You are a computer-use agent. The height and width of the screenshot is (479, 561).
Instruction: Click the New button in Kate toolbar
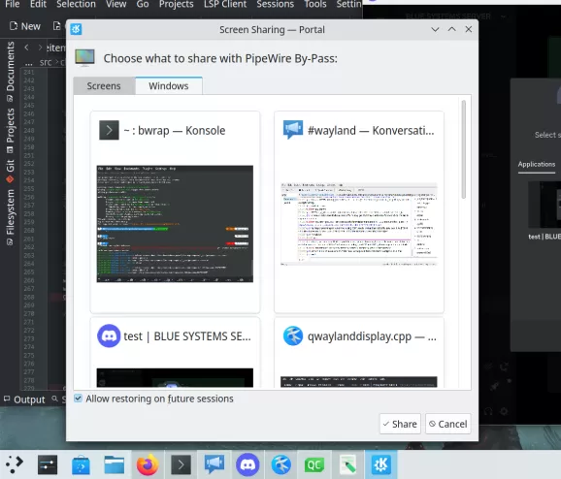tap(25, 26)
